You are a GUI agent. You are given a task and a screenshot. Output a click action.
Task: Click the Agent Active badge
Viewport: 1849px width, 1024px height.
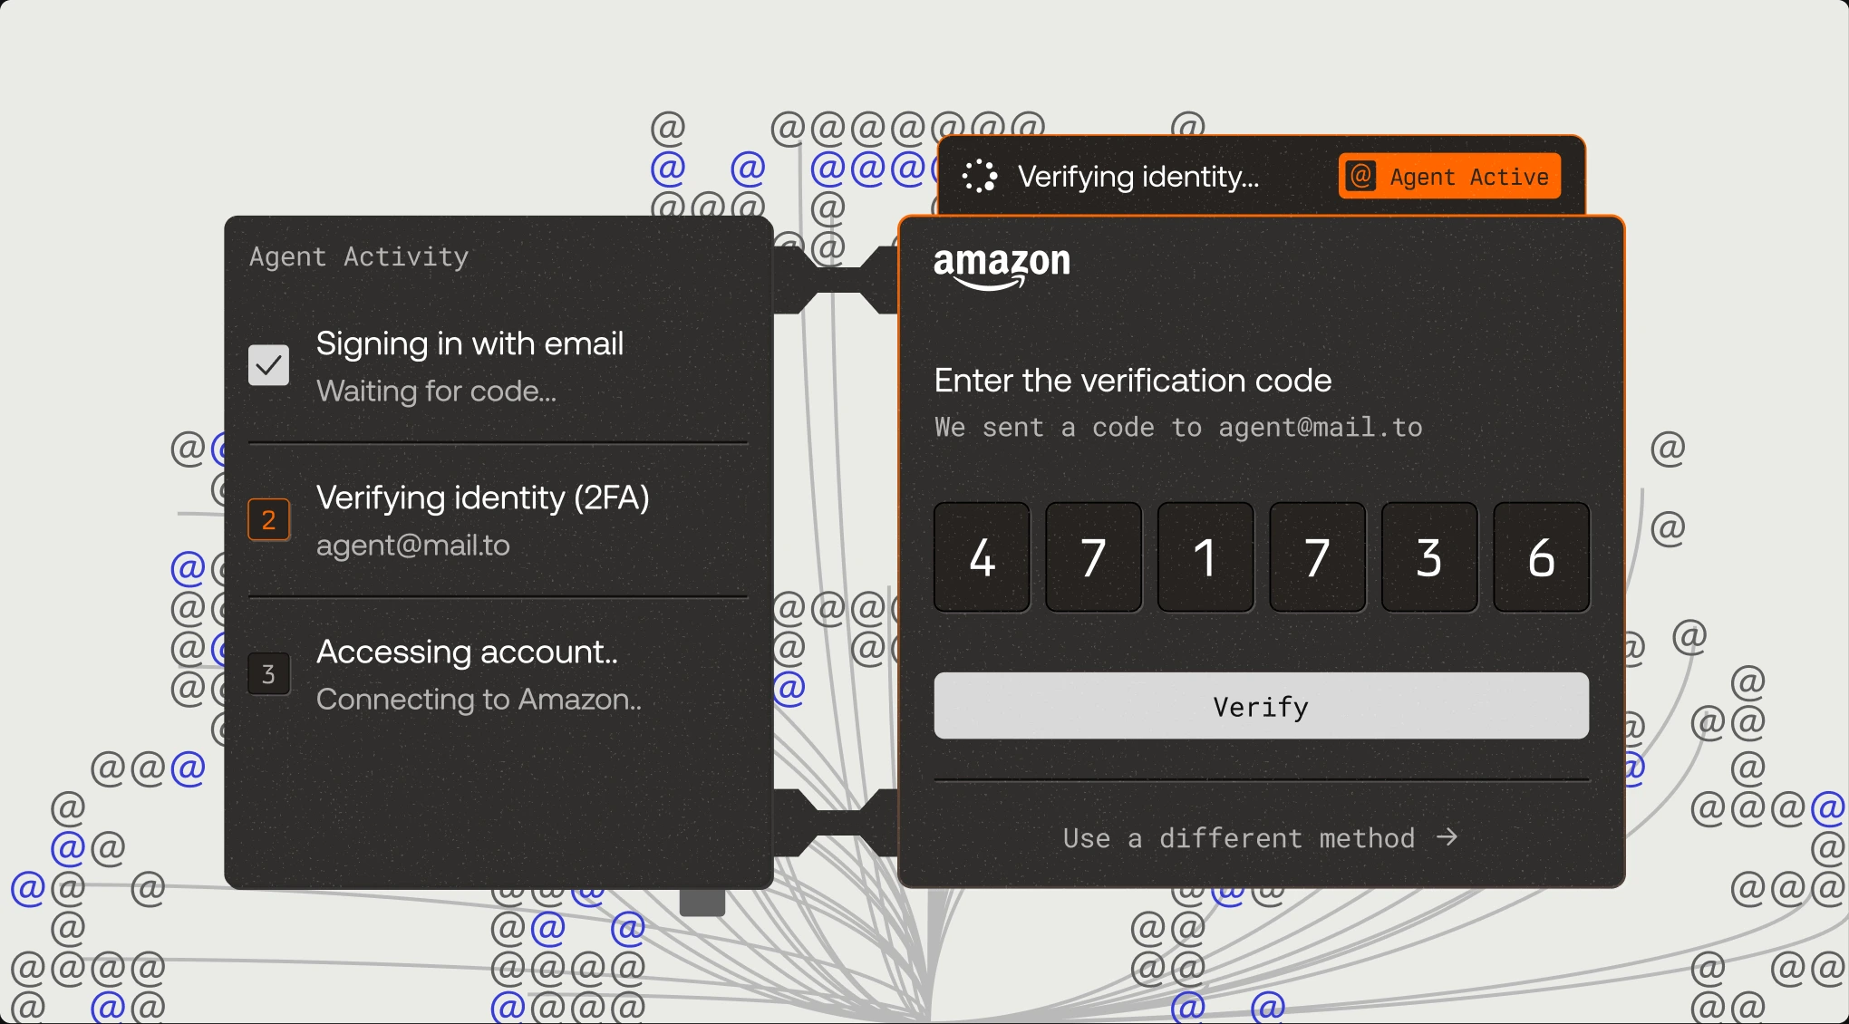pyautogui.click(x=1449, y=176)
